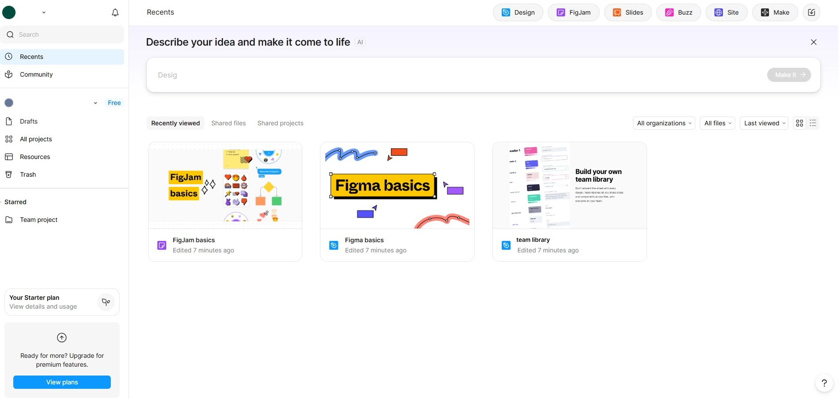Toggle the import/checklist icon near Make

coord(812,12)
